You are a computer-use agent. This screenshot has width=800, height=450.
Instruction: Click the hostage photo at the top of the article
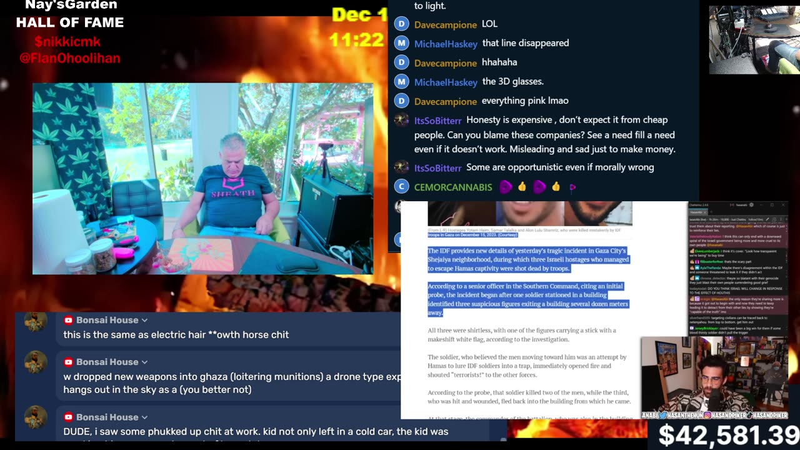click(x=530, y=213)
